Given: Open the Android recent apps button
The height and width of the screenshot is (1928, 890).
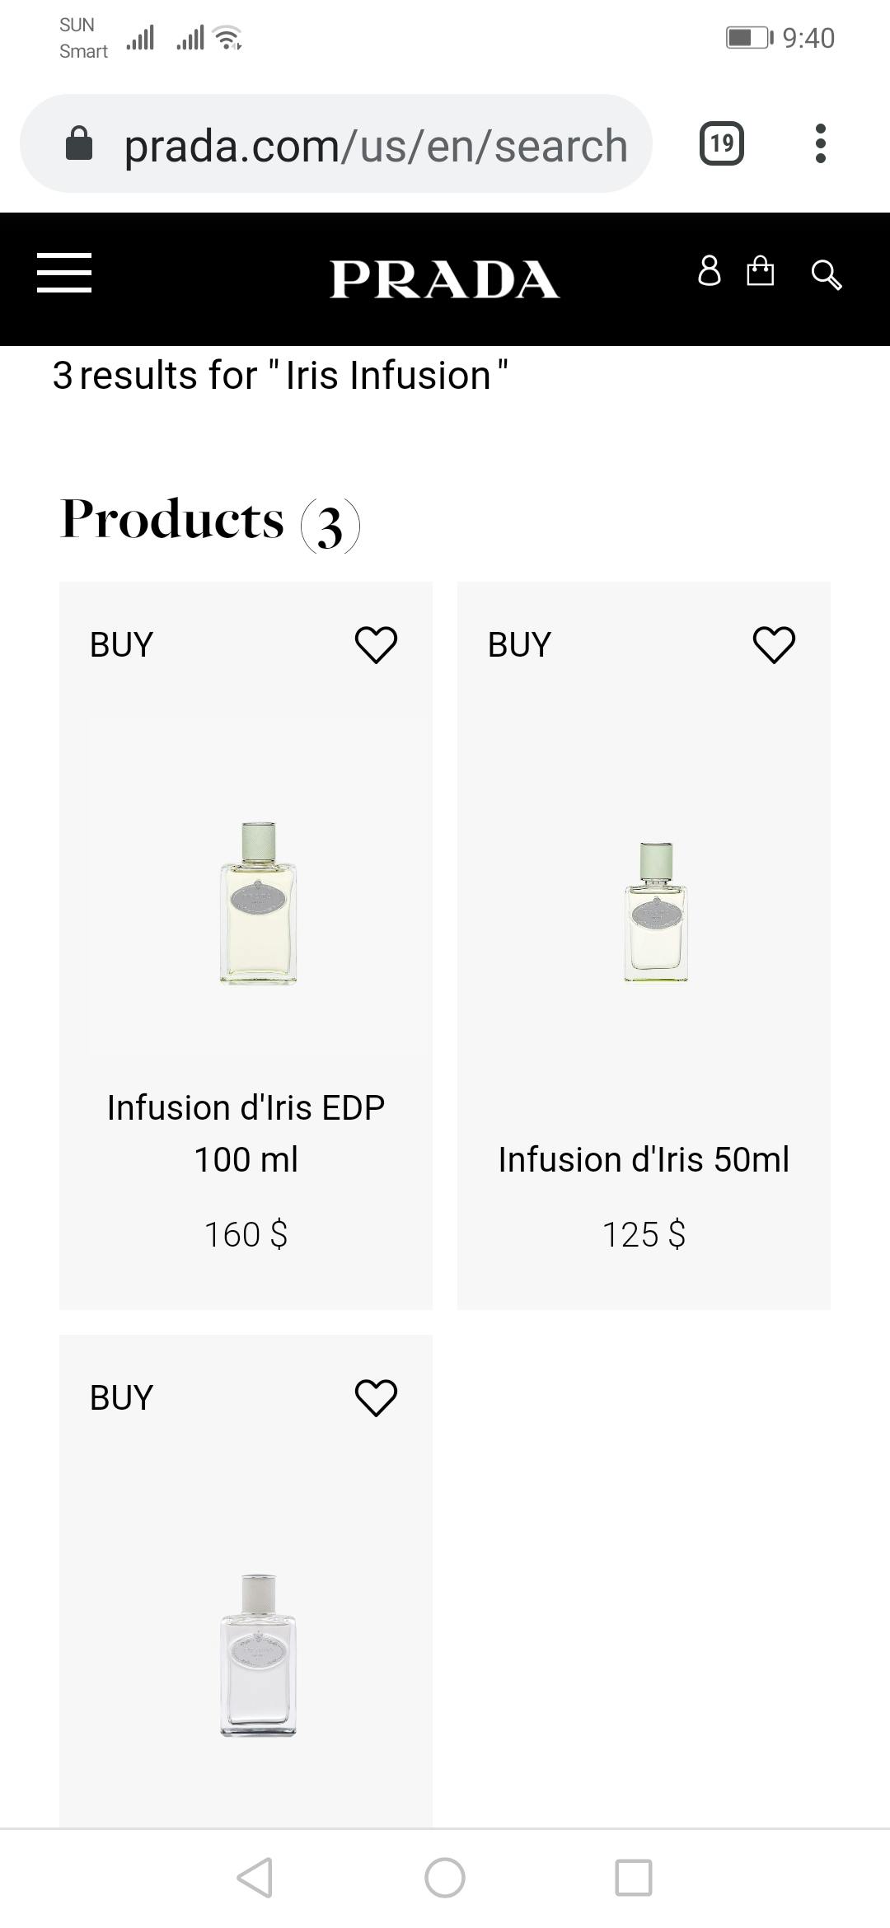Looking at the screenshot, I should [x=634, y=1878].
